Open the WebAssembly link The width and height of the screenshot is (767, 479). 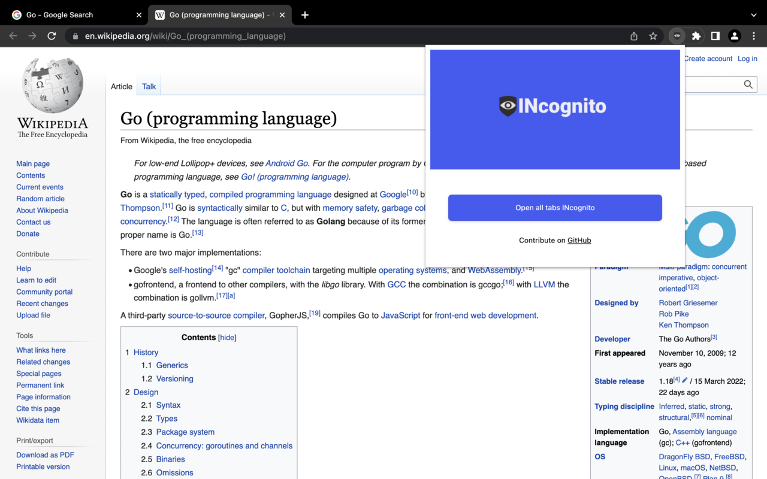495,271
